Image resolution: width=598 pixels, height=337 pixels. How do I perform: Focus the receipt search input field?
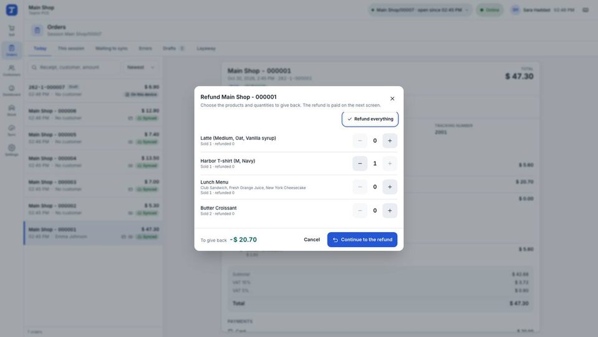click(73, 67)
